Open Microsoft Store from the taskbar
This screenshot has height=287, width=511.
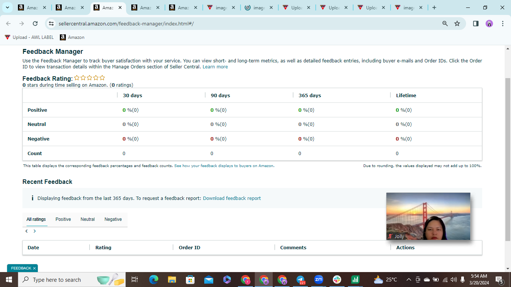pos(190,280)
